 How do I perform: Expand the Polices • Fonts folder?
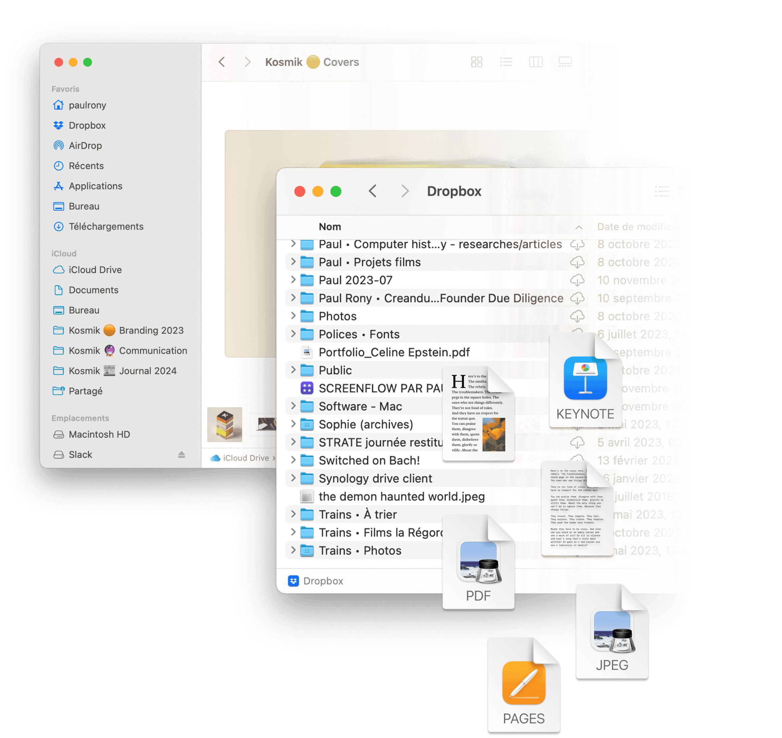coord(293,334)
